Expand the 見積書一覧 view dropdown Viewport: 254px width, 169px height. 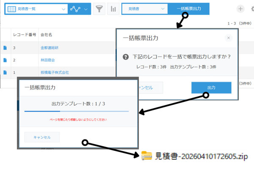(x=63, y=9)
